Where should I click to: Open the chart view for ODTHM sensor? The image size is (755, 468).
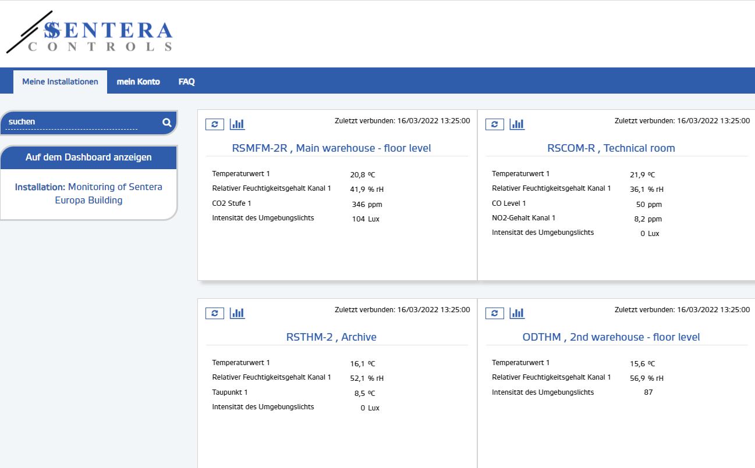click(x=517, y=313)
